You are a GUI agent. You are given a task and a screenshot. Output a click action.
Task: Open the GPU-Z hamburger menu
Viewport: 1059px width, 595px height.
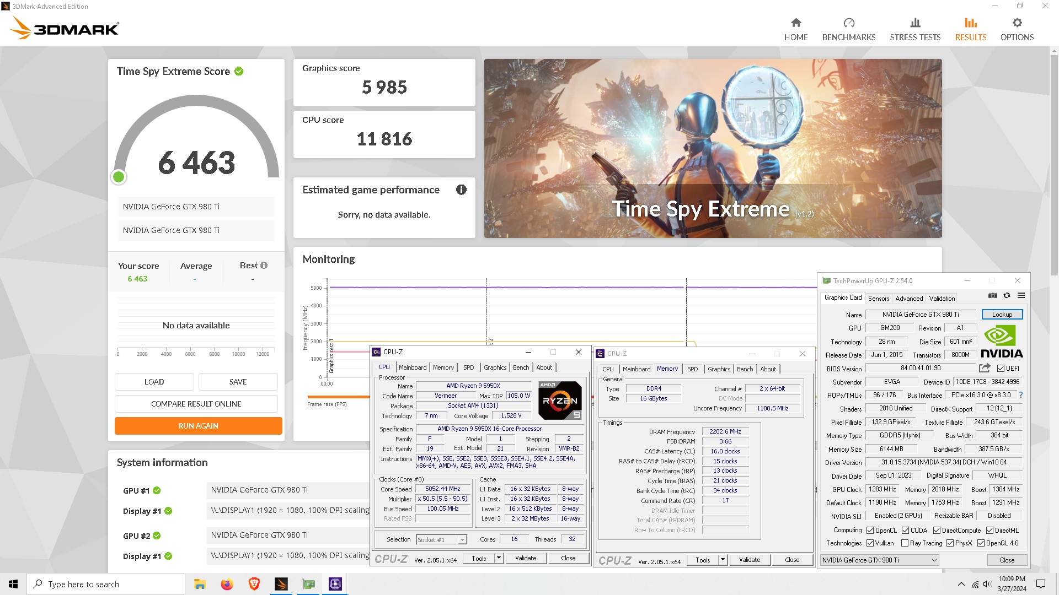click(x=1021, y=296)
